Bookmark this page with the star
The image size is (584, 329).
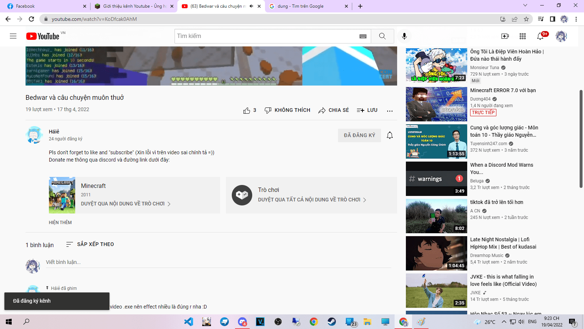coord(526,19)
